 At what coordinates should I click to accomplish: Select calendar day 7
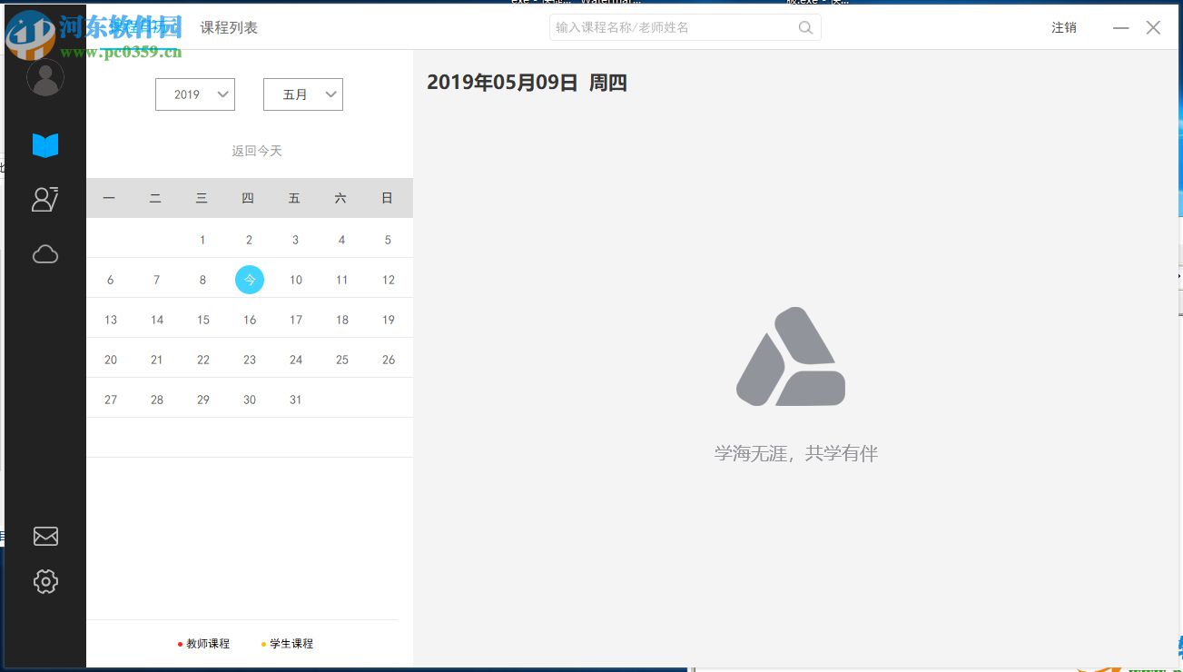click(x=157, y=280)
